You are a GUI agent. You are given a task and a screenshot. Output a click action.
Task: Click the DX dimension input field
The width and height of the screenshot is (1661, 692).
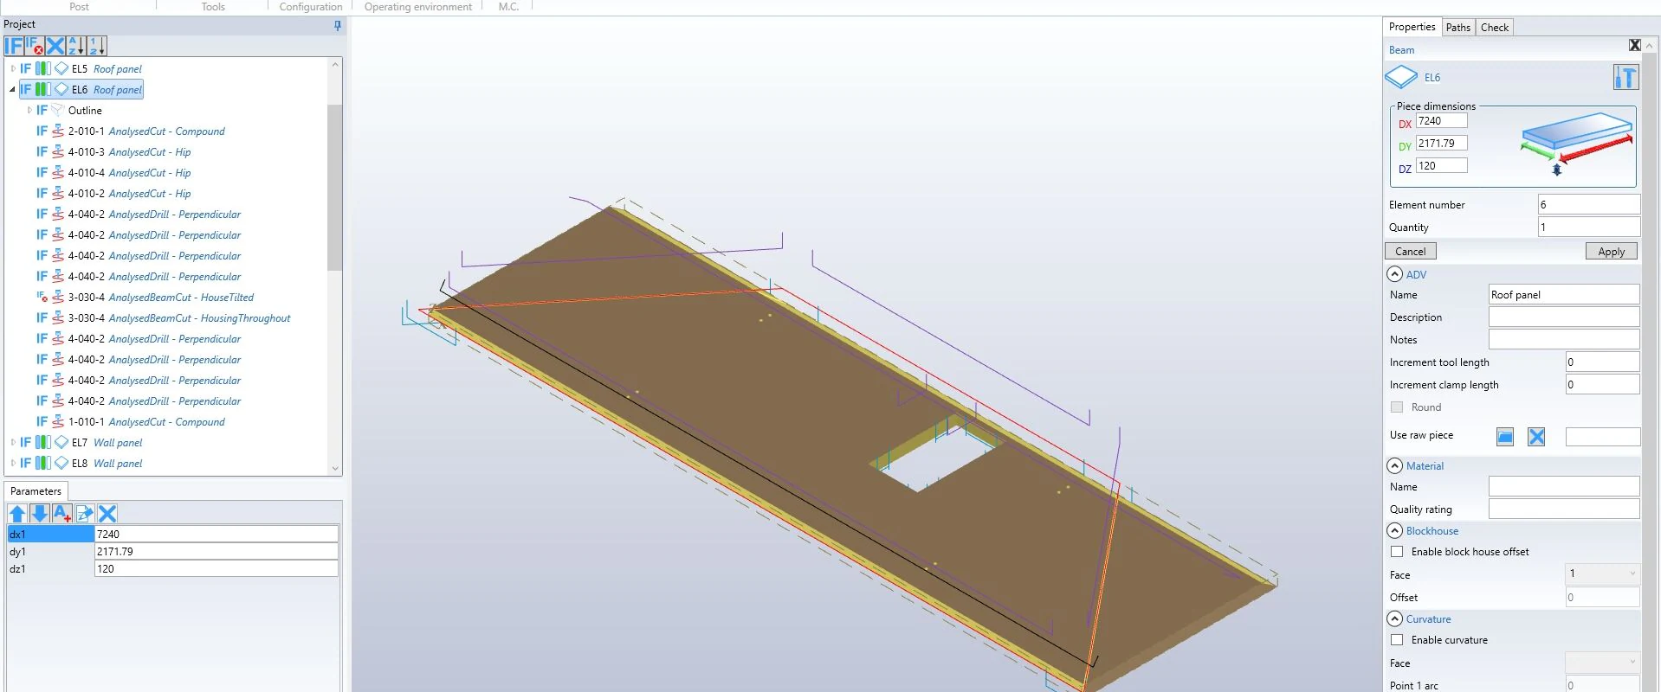click(1441, 121)
